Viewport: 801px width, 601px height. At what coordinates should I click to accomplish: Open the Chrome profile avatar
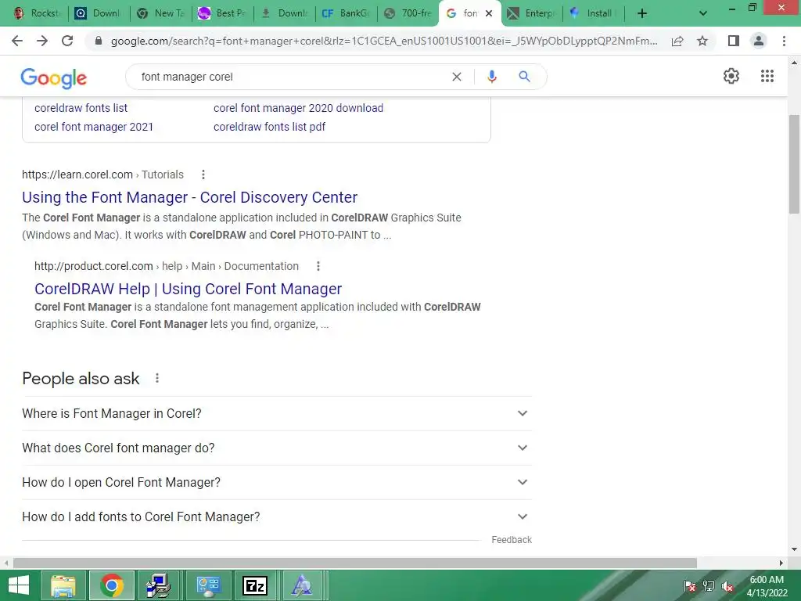coord(759,41)
